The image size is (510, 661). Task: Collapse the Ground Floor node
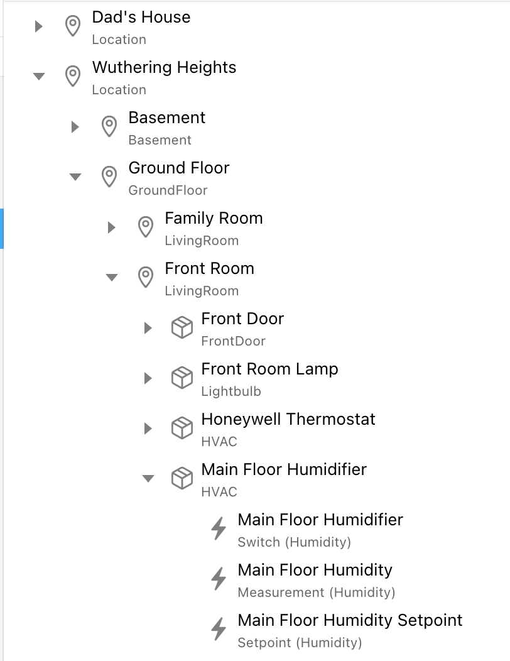[x=75, y=177]
